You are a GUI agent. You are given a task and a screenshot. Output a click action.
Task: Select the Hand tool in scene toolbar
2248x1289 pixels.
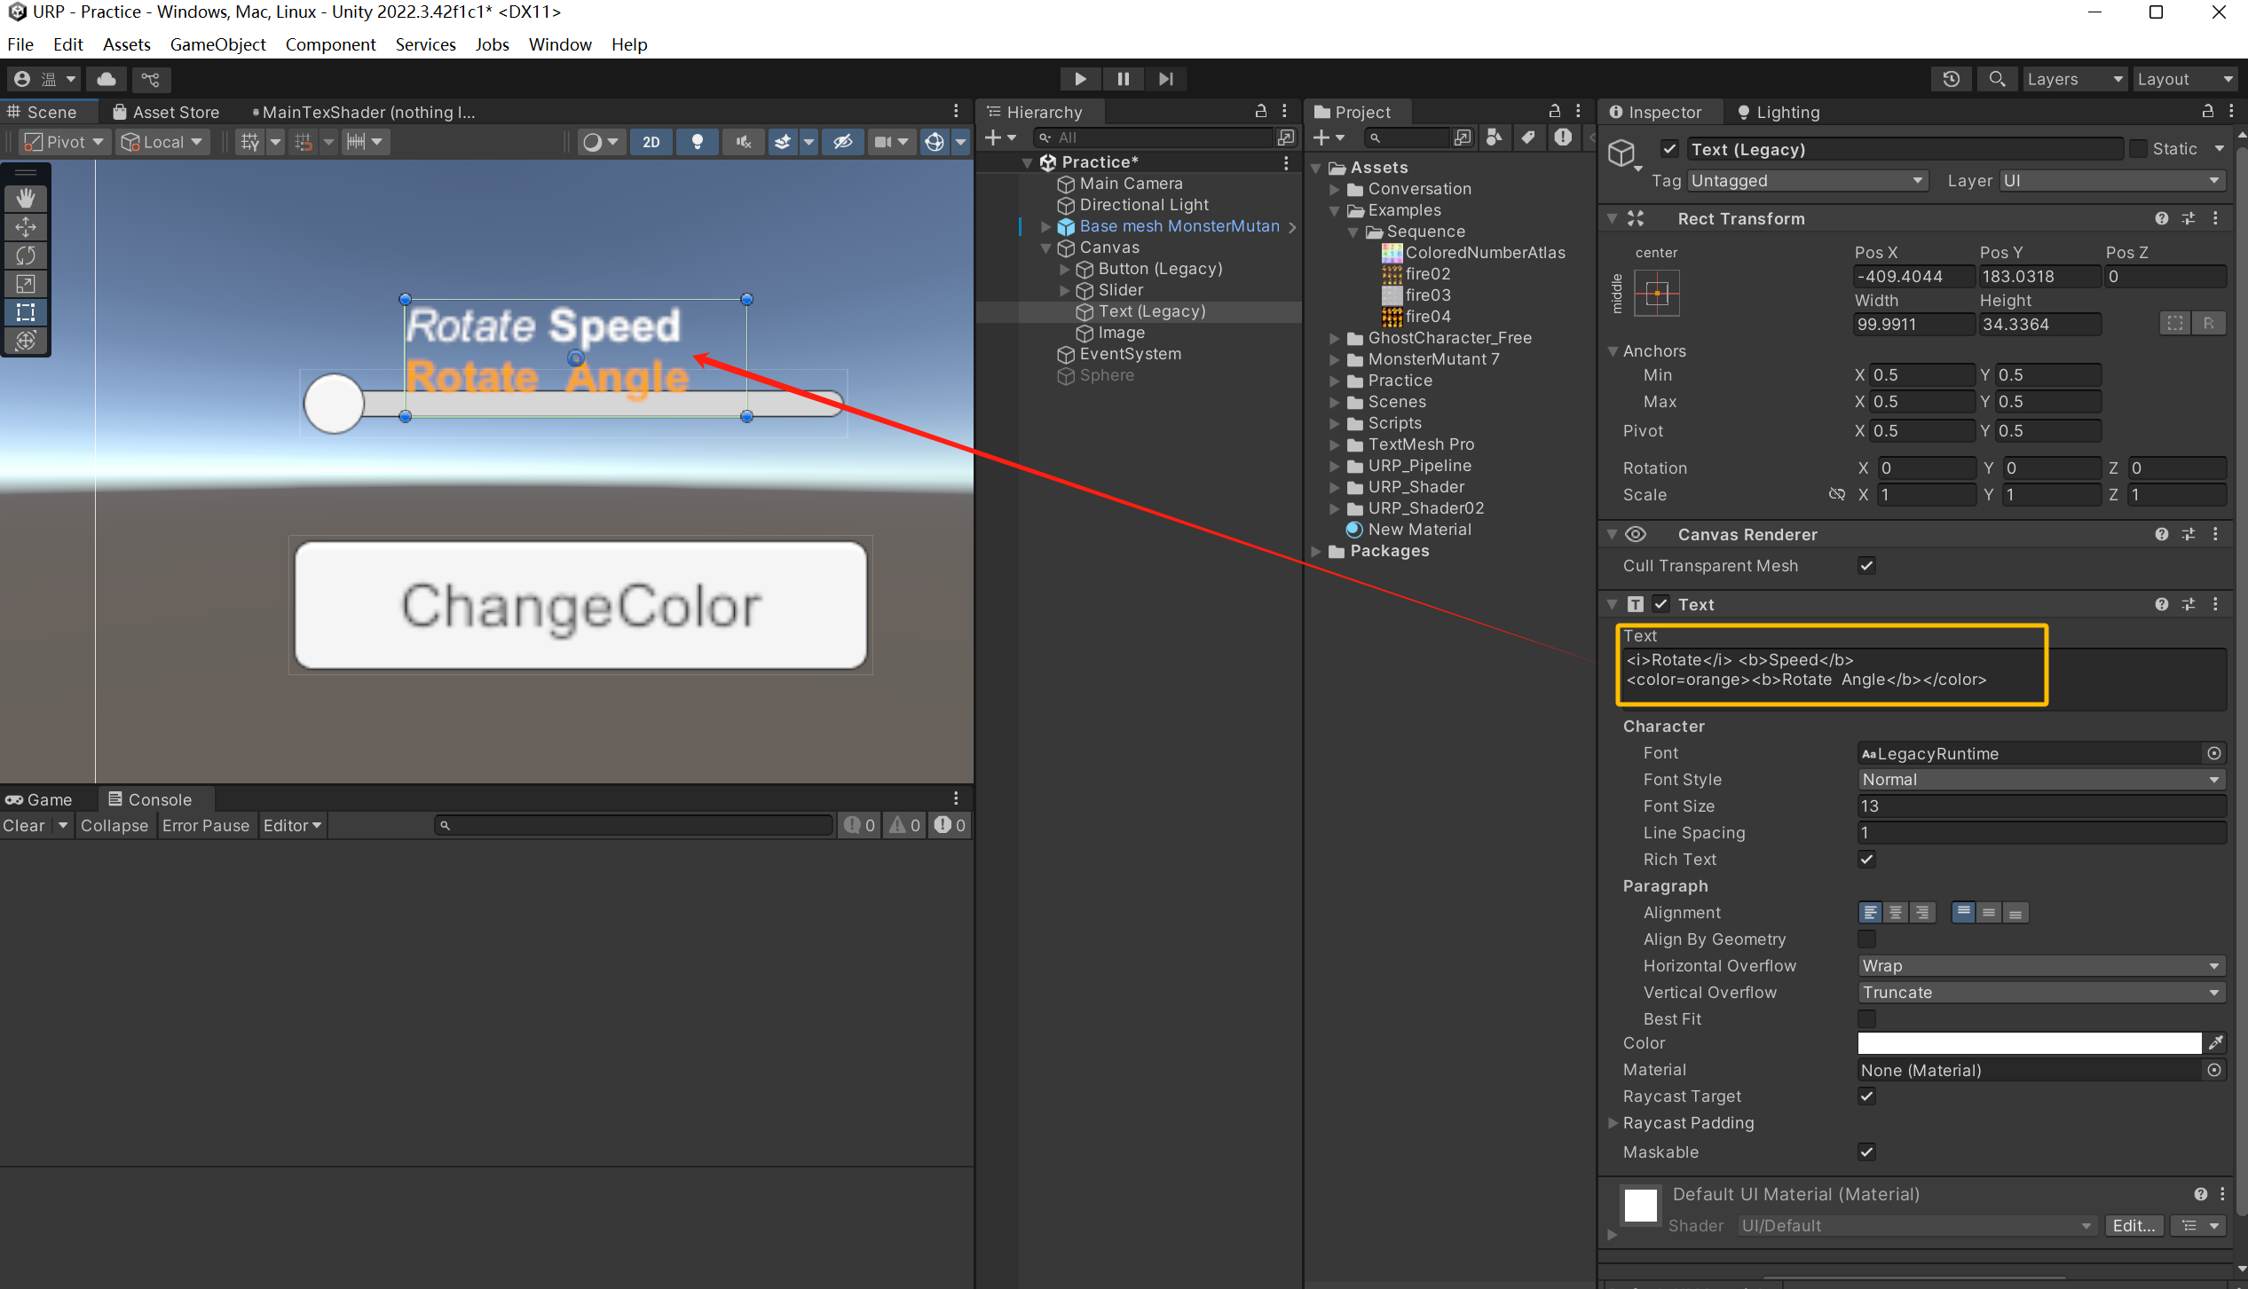[x=26, y=198]
